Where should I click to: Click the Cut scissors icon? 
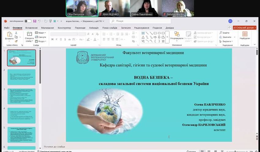16,33
